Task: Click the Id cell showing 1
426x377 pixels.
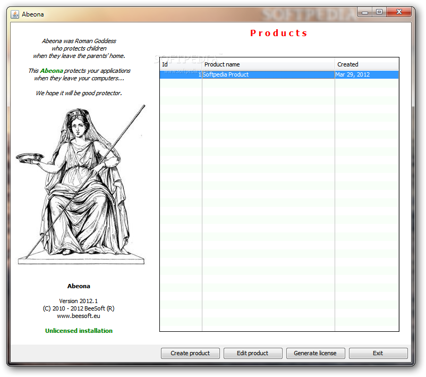Action: [181, 74]
